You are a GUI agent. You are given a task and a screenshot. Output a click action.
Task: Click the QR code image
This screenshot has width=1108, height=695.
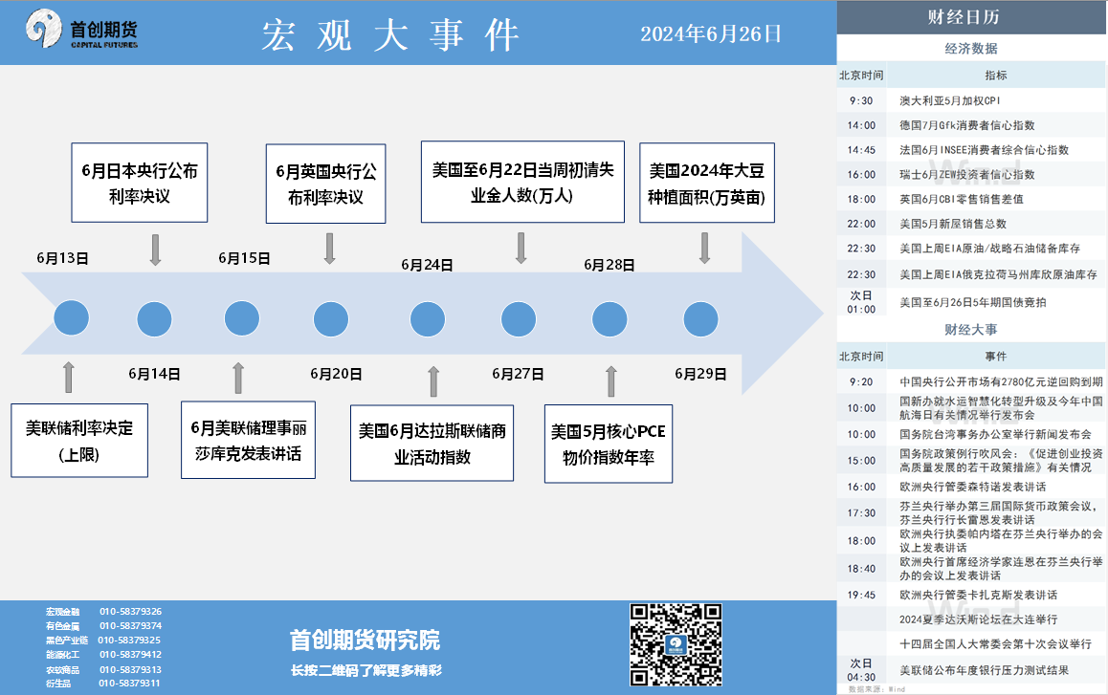click(x=676, y=644)
